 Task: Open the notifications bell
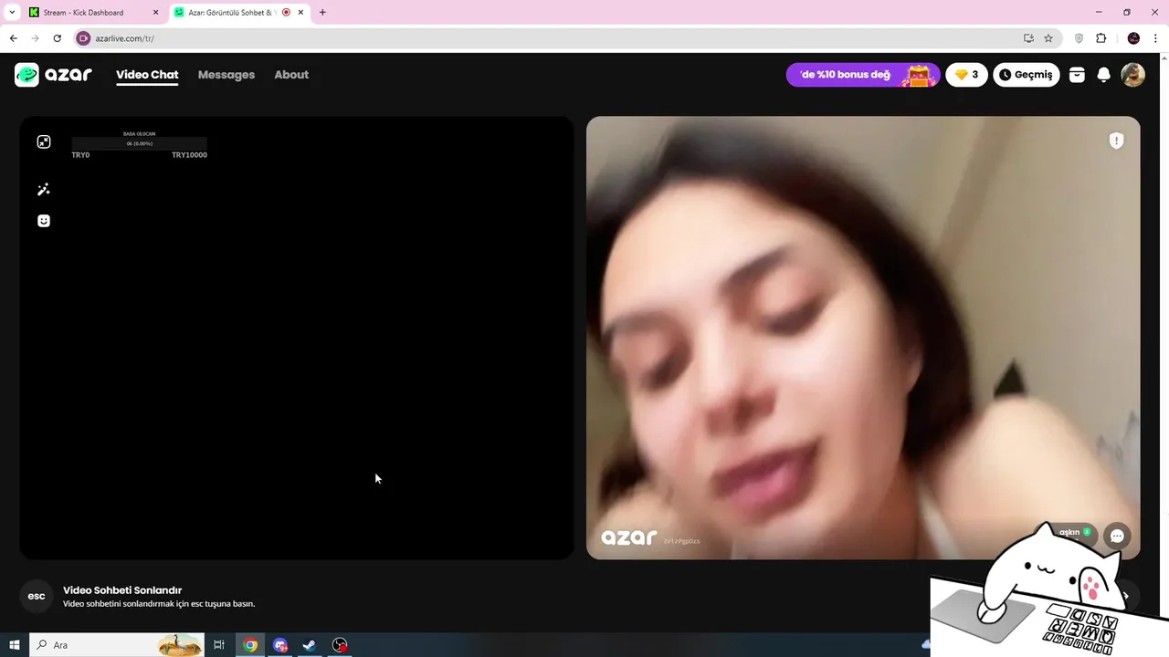tap(1103, 75)
